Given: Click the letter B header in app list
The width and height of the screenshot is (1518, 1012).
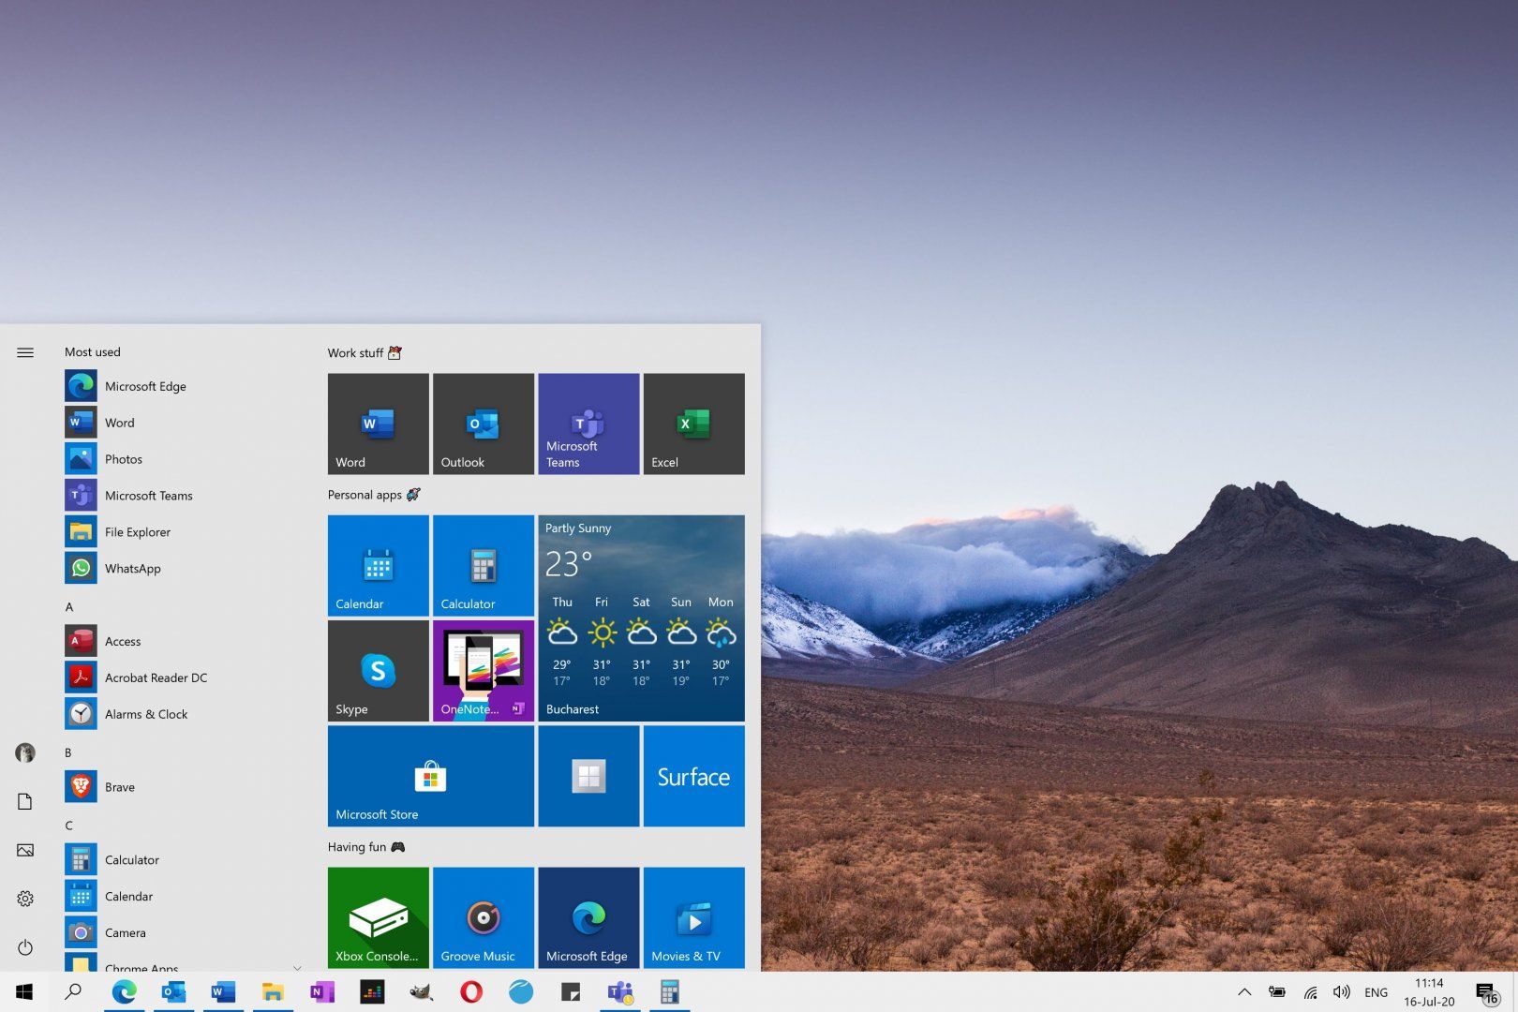Looking at the screenshot, I should pos(68,752).
